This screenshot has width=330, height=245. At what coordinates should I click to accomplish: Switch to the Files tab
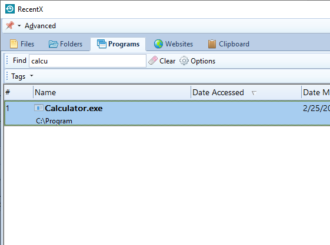[22, 44]
